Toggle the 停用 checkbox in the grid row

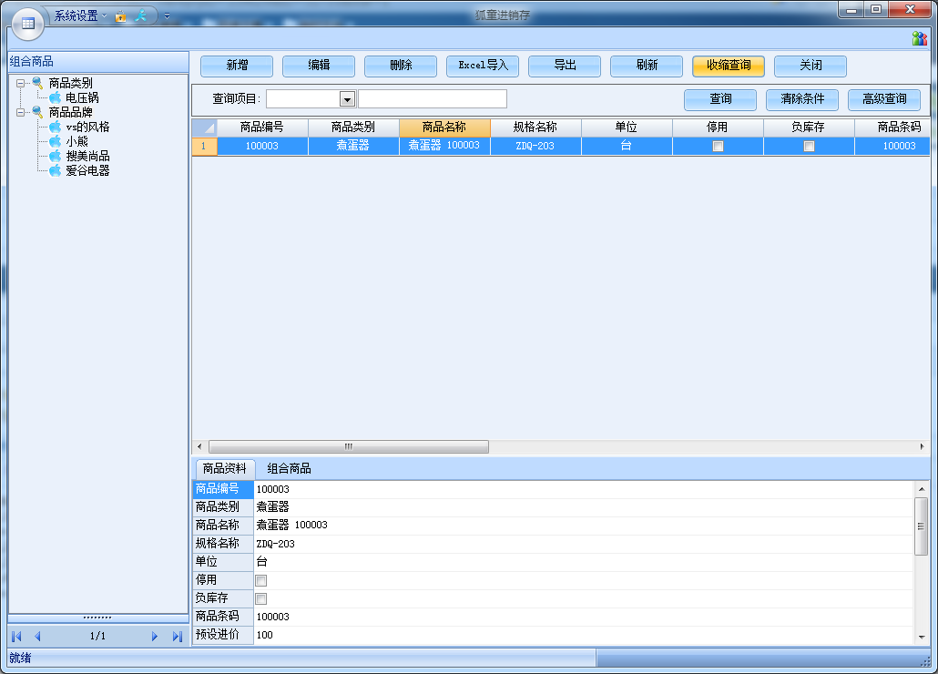718,146
